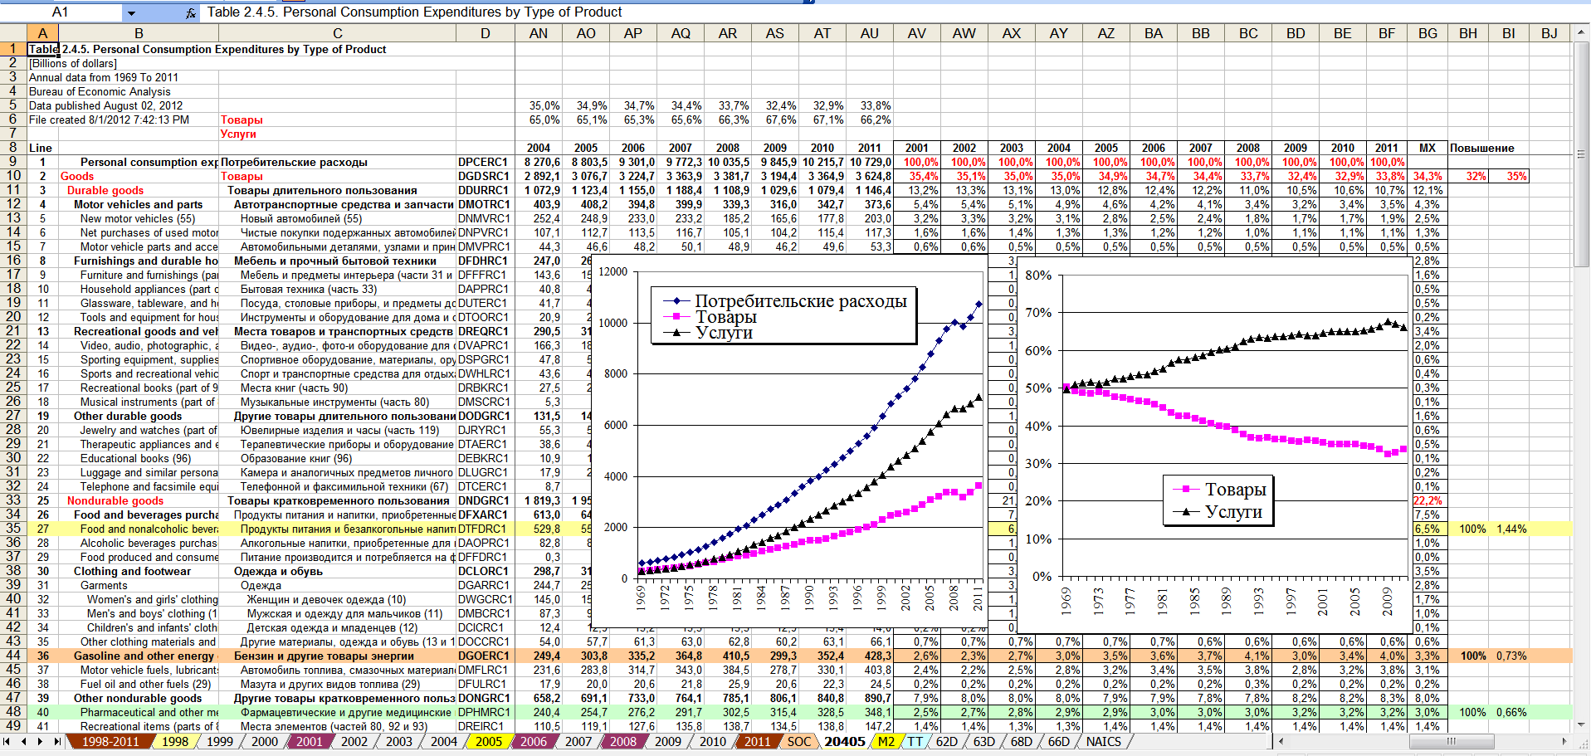
Task: Select row 35 header
Action: pyautogui.click(x=13, y=529)
